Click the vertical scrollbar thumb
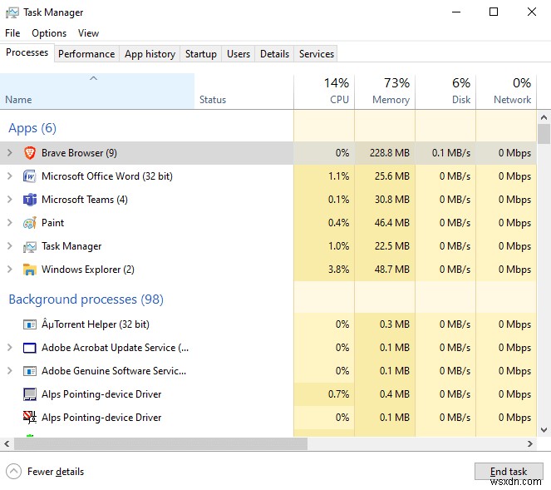Viewport: 551px width, 490px height. (544, 135)
